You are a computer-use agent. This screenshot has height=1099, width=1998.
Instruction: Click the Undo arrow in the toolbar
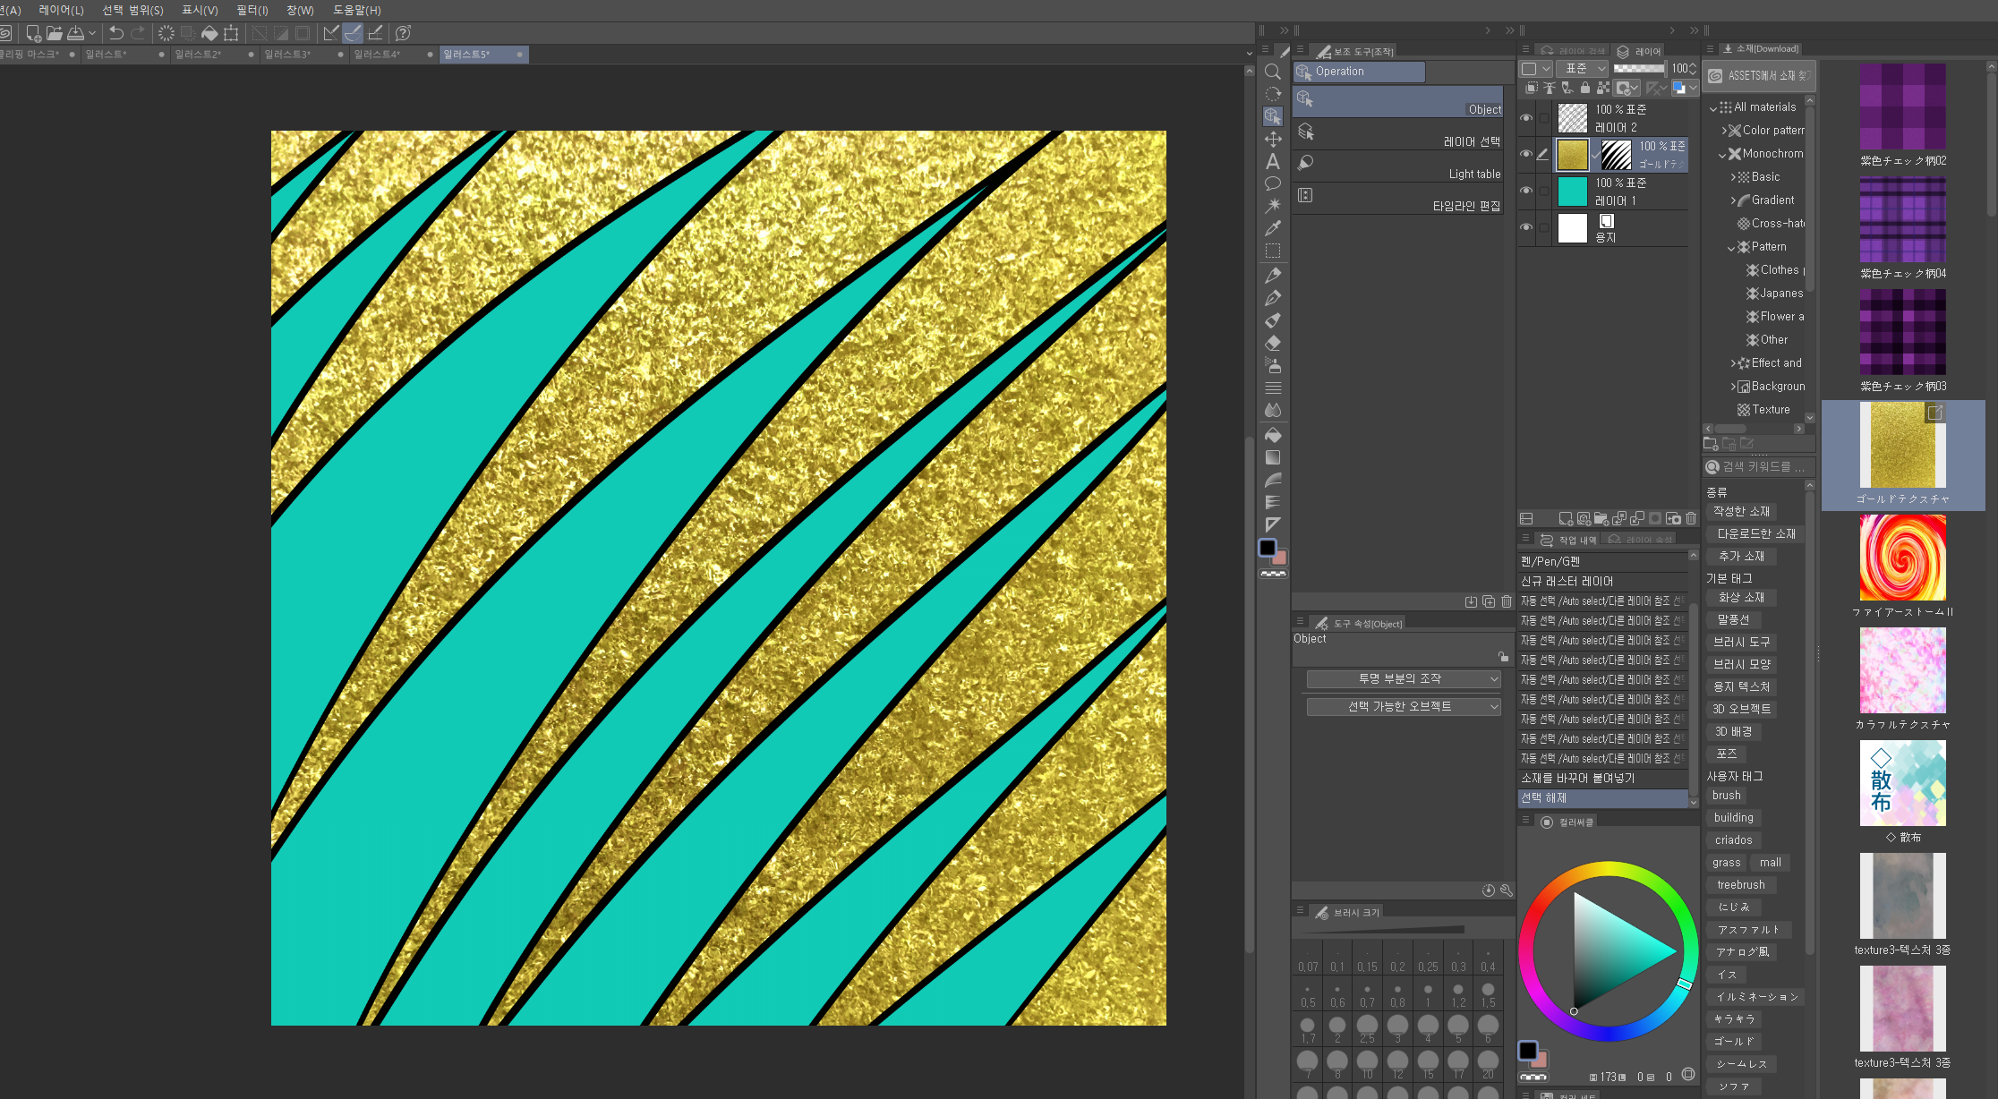(116, 33)
